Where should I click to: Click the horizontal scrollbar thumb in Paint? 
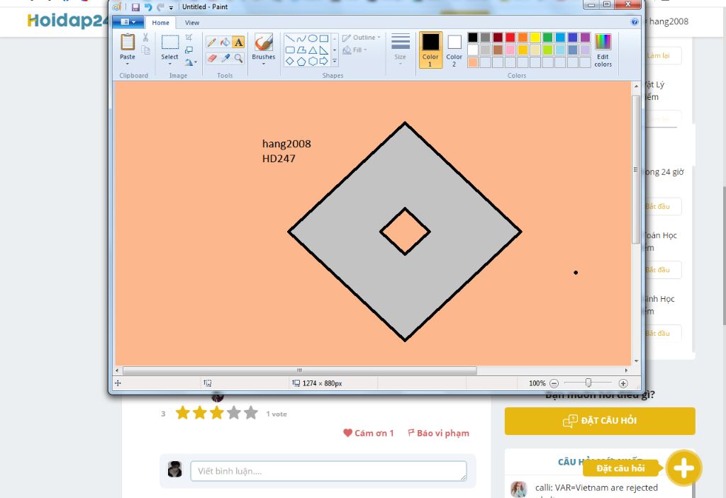point(300,370)
